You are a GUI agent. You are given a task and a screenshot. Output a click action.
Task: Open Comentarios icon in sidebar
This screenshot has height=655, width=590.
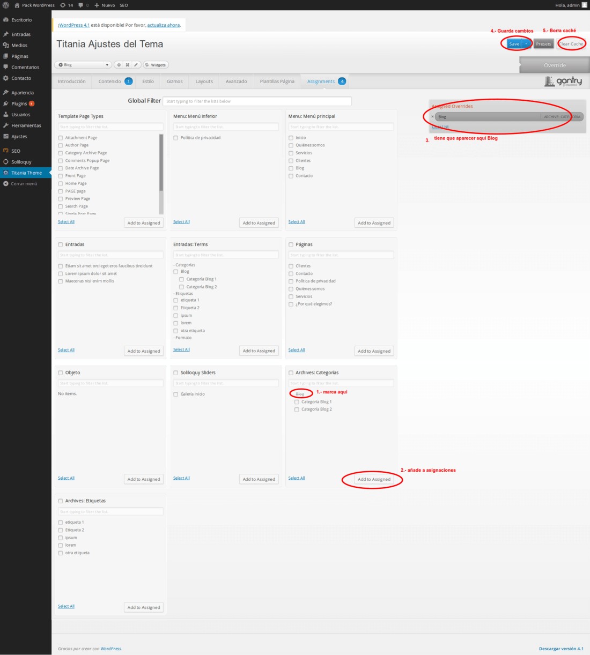(x=6, y=67)
